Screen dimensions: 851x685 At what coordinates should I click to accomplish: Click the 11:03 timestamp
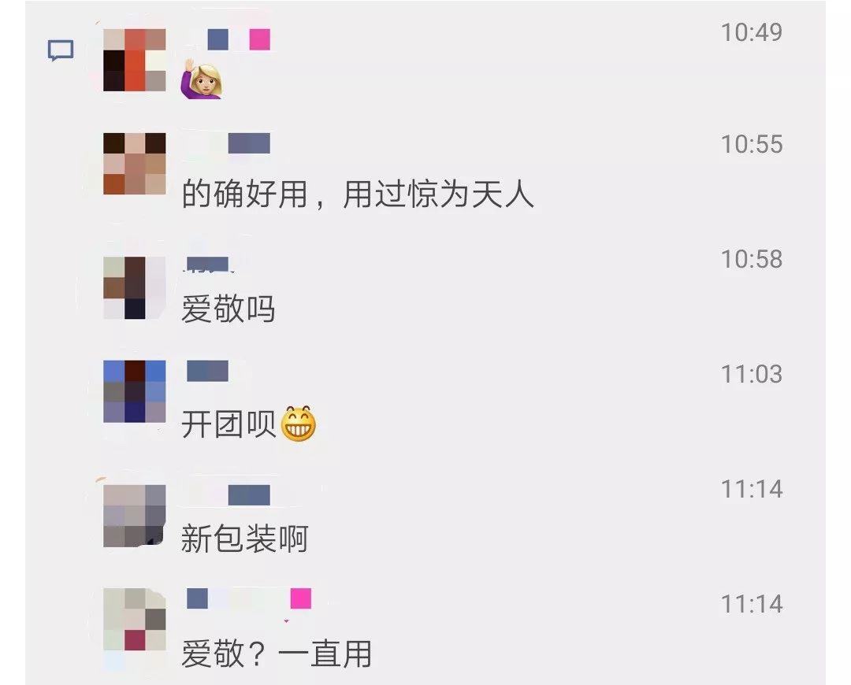(752, 374)
